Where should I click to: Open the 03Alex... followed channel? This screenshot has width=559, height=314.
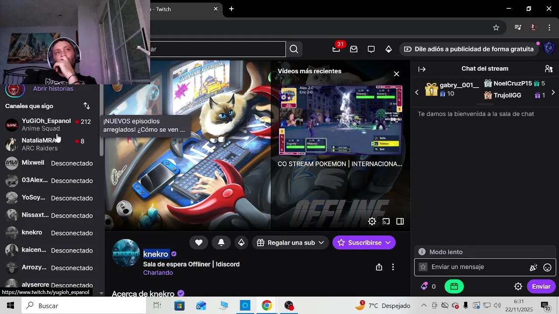pyautogui.click(x=50, y=181)
